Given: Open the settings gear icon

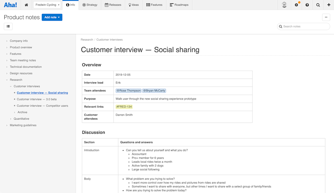Looking at the screenshot, I should pos(296,5).
